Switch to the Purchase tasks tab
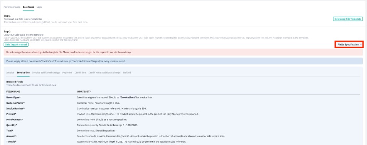This screenshot has width=367, height=145. [12, 7]
